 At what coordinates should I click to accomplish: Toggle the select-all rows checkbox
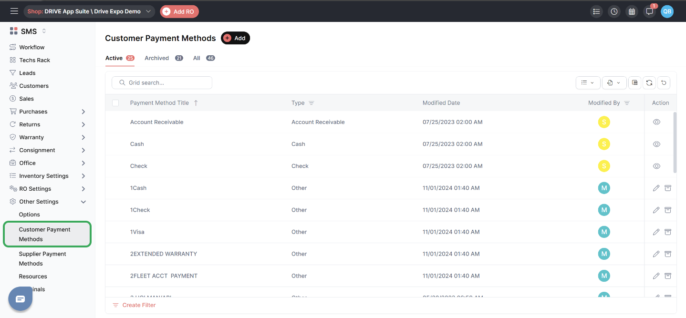[115, 103]
